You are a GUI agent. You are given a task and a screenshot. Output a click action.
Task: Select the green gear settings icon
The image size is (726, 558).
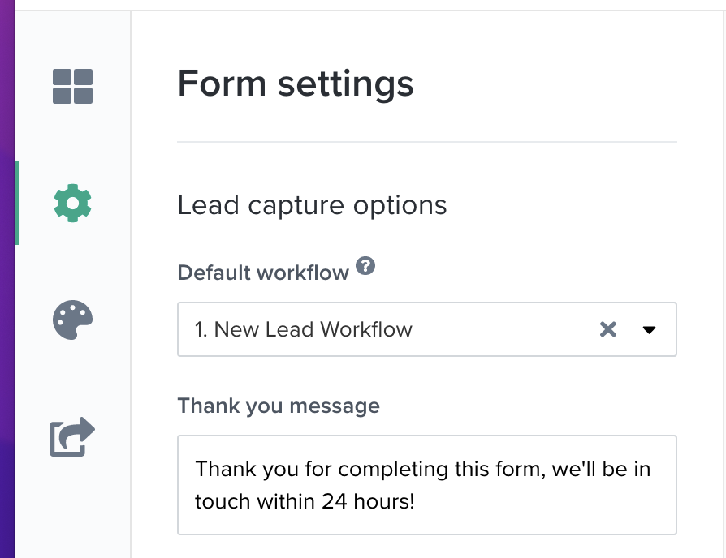pyautogui.click(x=72, y=203)
